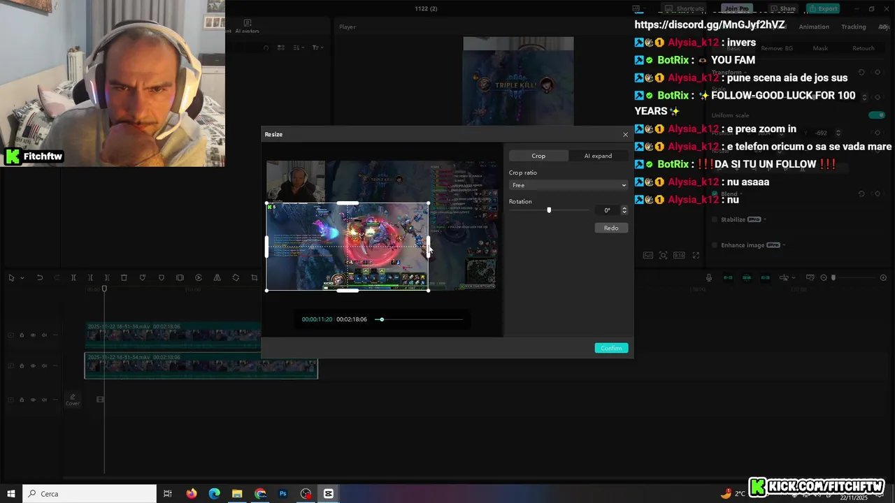Screen dimensions: 895x503
Task: Close the Resize dialog
Action: [x=625, y=134]
